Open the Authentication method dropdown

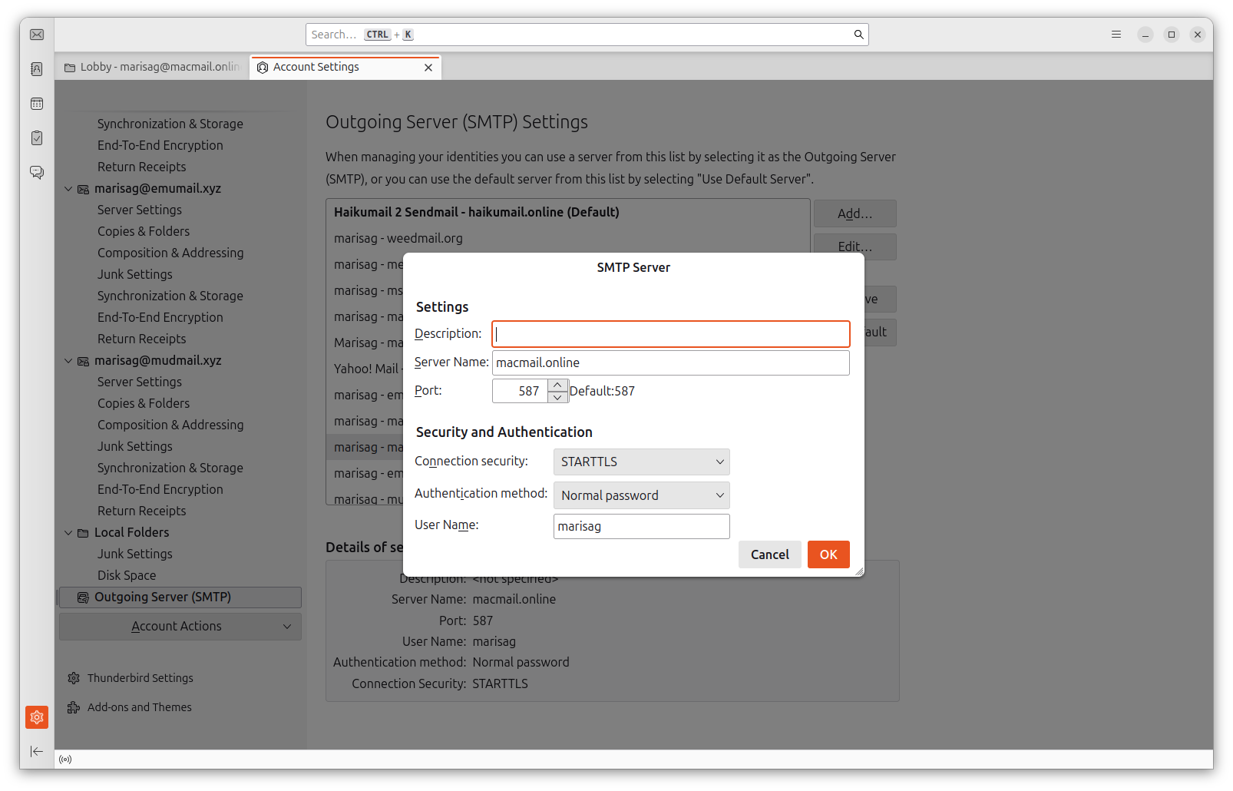[641, 495]
